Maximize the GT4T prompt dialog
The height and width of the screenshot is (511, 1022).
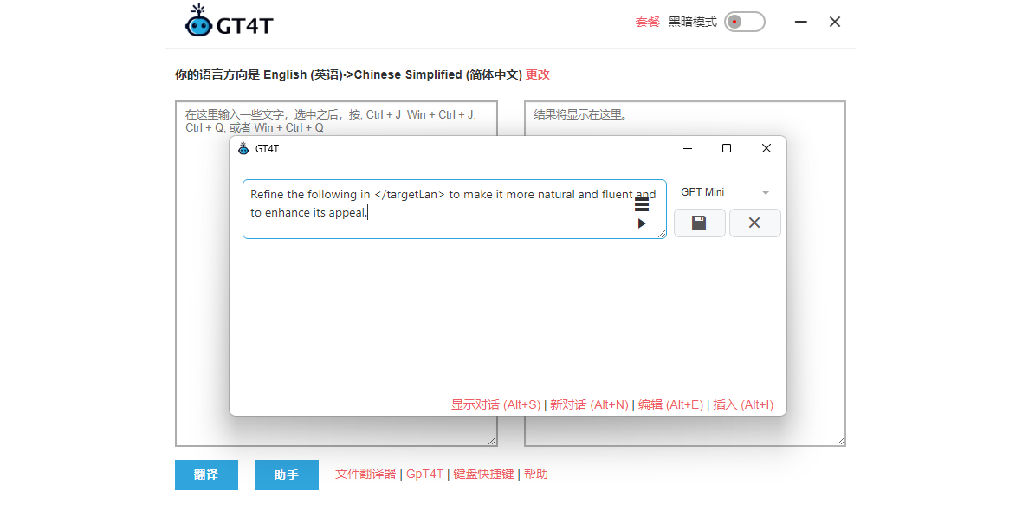pyautogui.click(x=727, y=149)
